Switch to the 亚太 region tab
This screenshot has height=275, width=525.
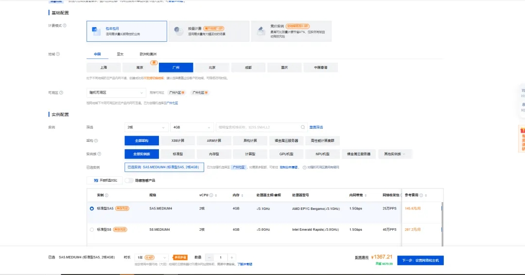120,54
